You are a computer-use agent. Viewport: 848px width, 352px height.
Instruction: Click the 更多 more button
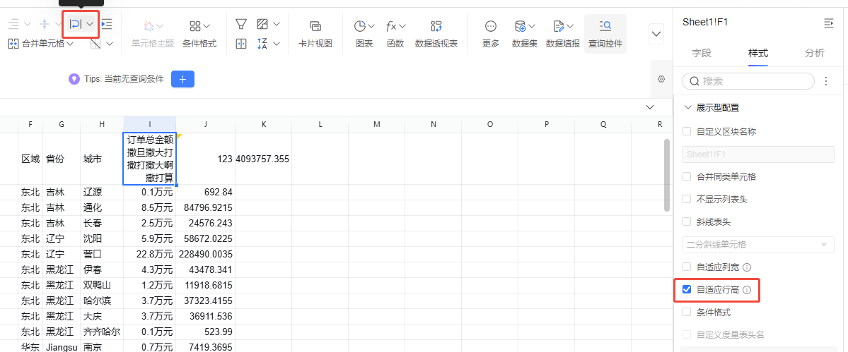pyautogui.click(x=490, y=33)
